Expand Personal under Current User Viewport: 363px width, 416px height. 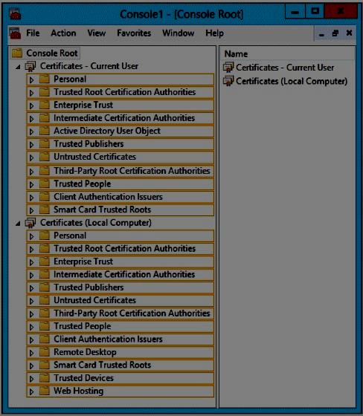(x=32, y=80)
